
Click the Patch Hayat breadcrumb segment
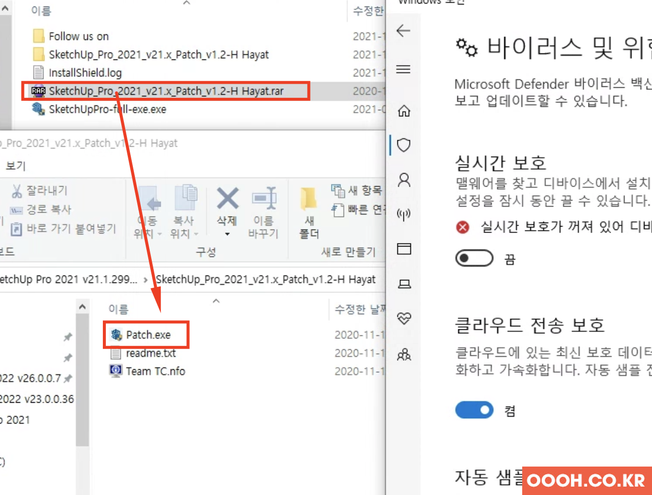pyautogui.click(x=265, y=279)
